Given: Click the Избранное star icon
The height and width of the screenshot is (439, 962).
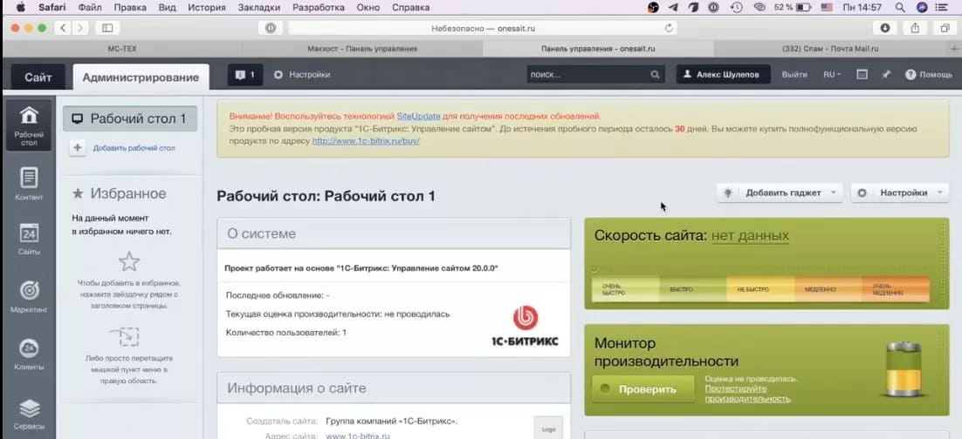Looking at the screenshot, I should pyautogui.click(x=78, y=194).
